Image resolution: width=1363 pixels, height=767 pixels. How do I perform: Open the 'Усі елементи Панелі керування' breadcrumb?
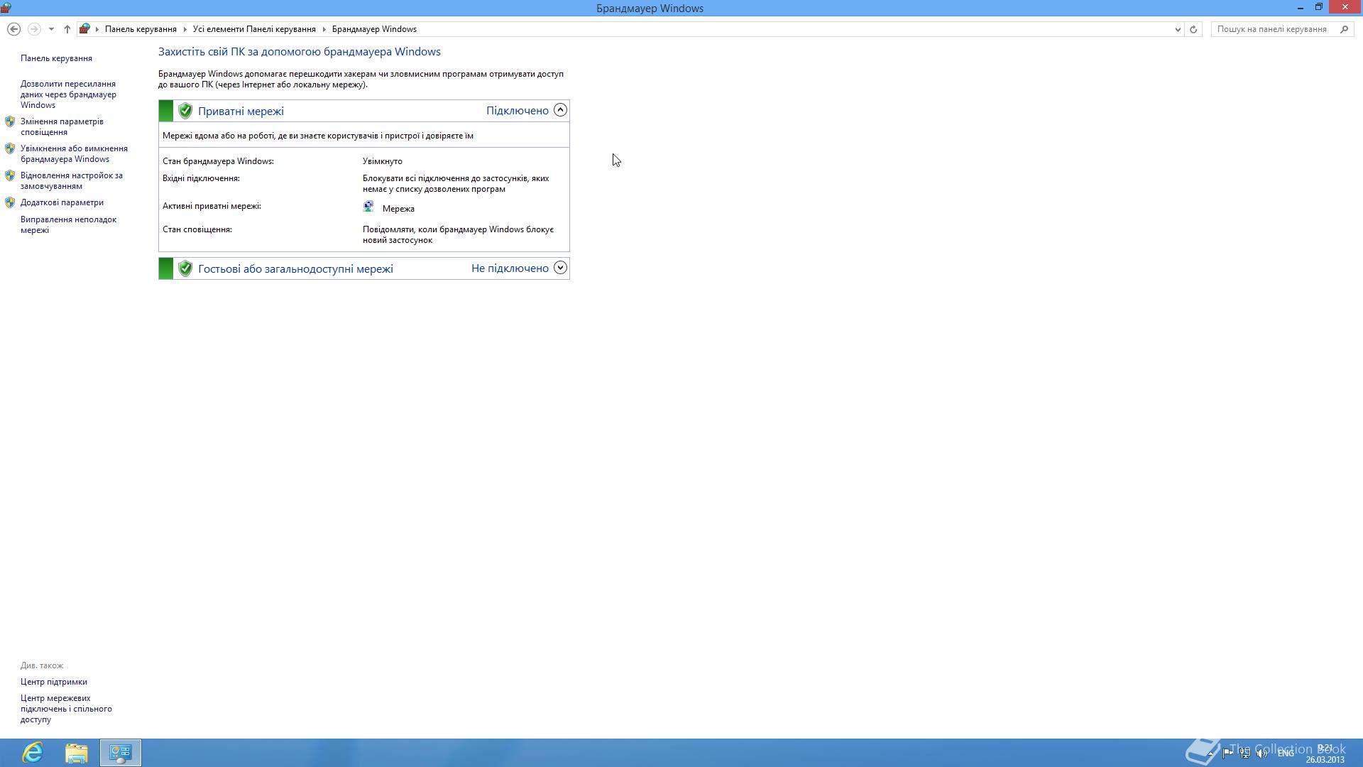tap(254, 29)
